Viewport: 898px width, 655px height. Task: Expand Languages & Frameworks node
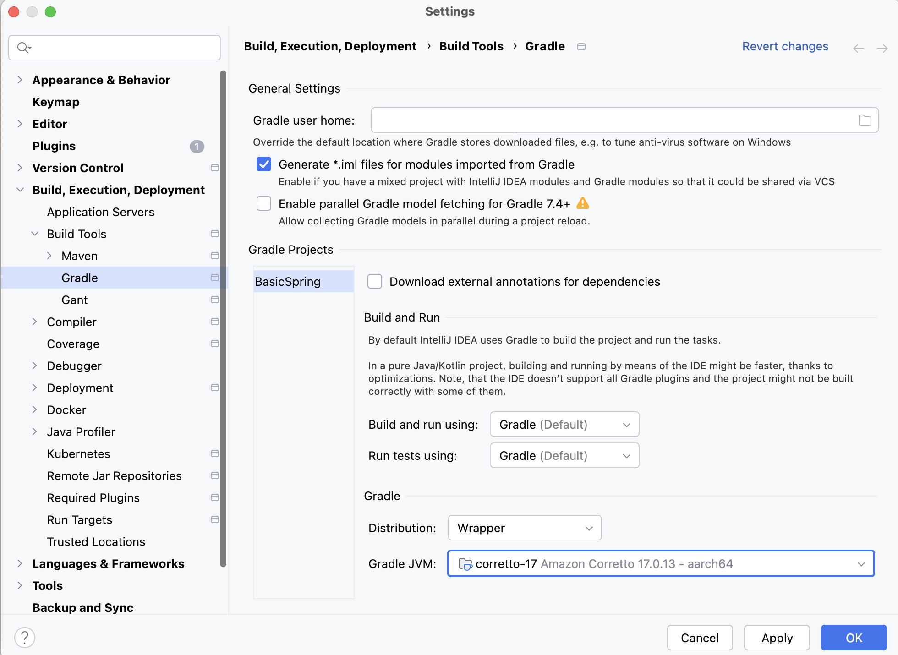tap(20, 563)
